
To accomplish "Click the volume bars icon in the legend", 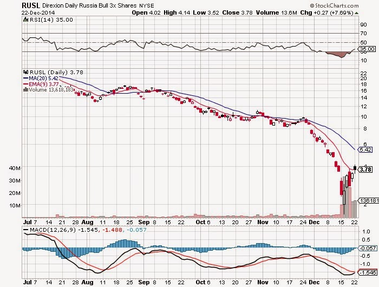I will coord(25,90).
